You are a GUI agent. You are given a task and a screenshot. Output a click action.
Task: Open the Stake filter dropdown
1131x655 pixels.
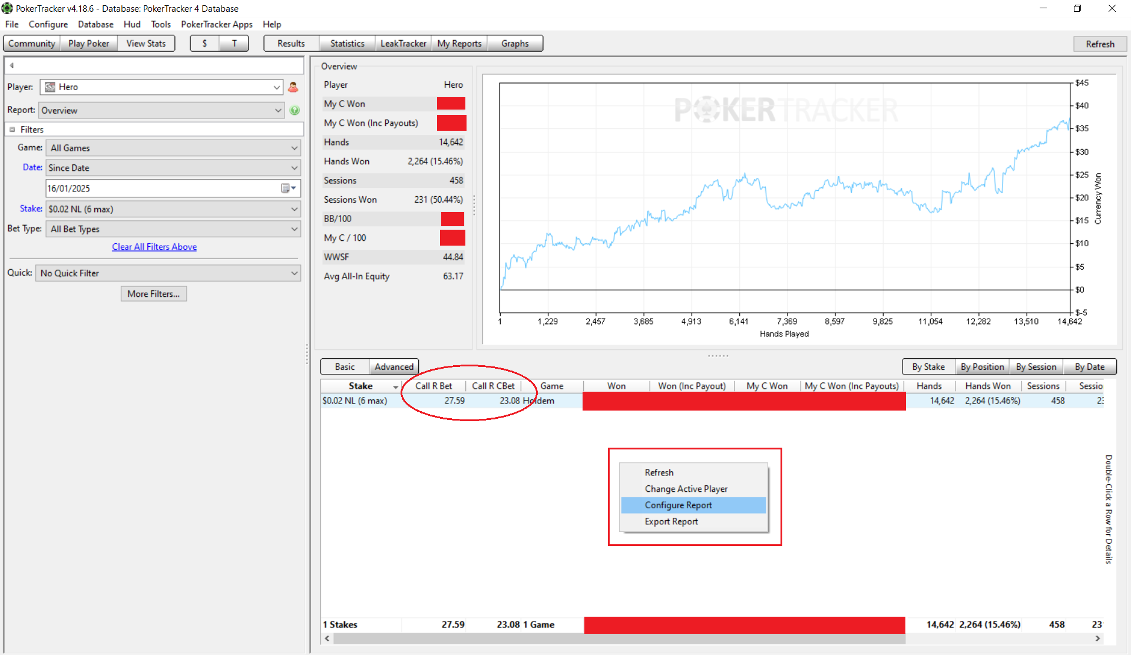(174, 209)
